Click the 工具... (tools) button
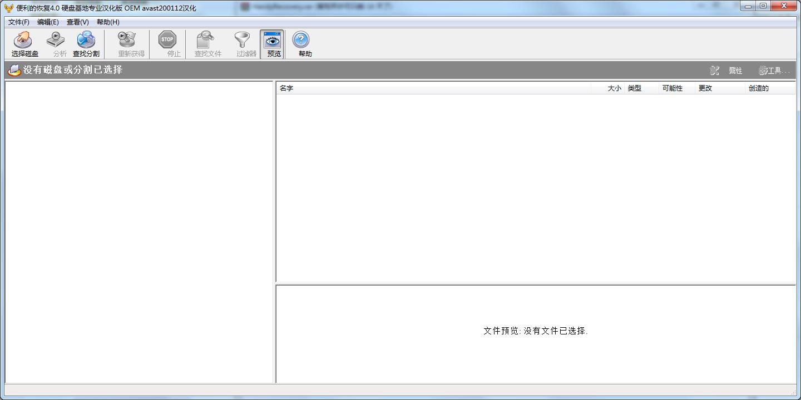801x400 pixels. click(774, 71)
